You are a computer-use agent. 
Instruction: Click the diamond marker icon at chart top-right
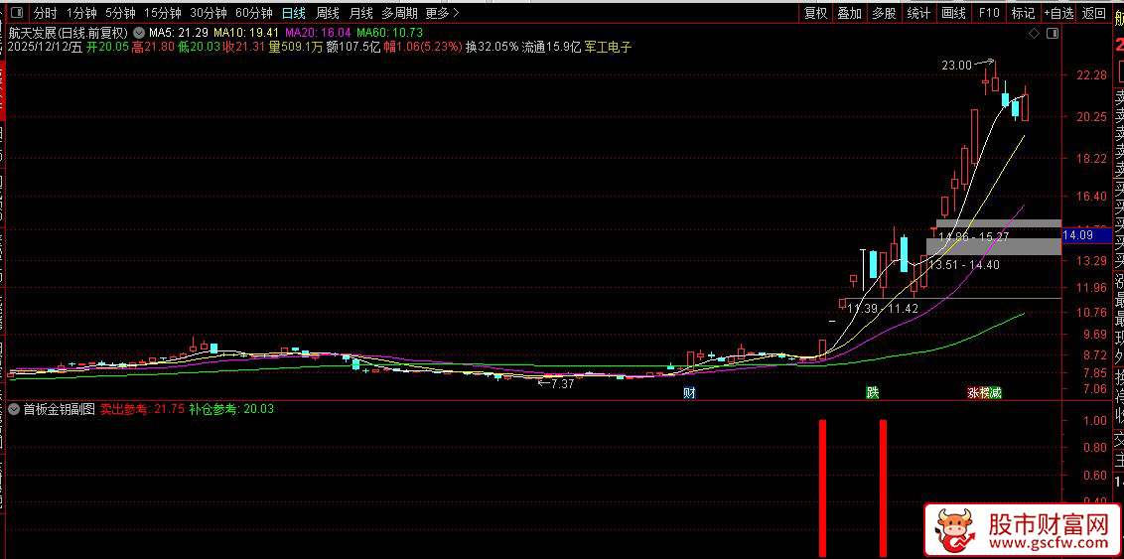pos(1034,34)
